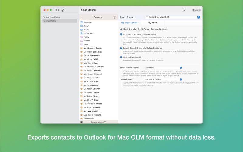
Task: Click the Export button
Action: coord(196,10)
